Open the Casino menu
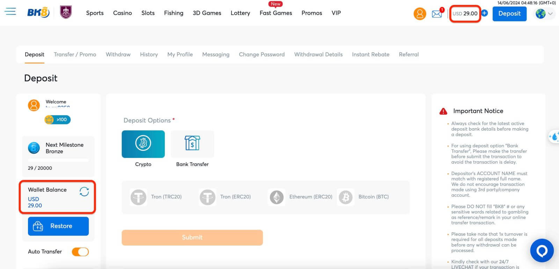The width and height of the screenshot is (559, 269). coord(122,13)
